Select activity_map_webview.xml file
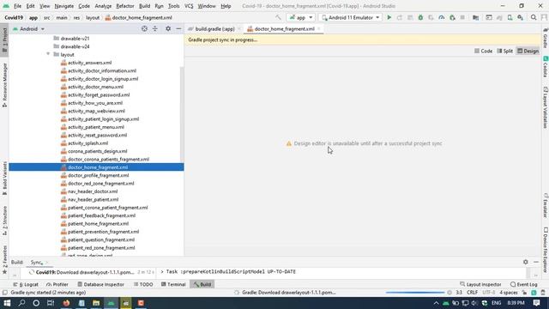This screenshot has height=309, width=549. [96, 111]
